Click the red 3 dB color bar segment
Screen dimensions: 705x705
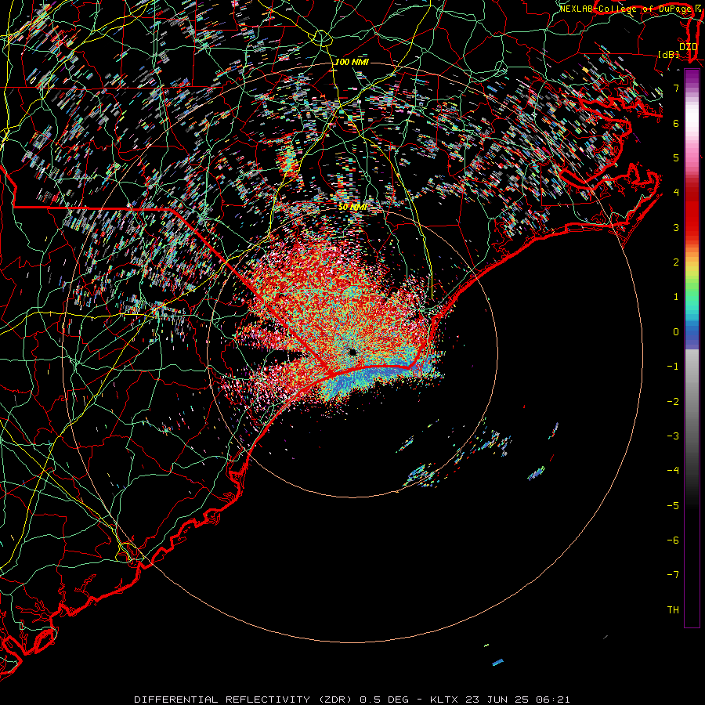coord(692,227)
